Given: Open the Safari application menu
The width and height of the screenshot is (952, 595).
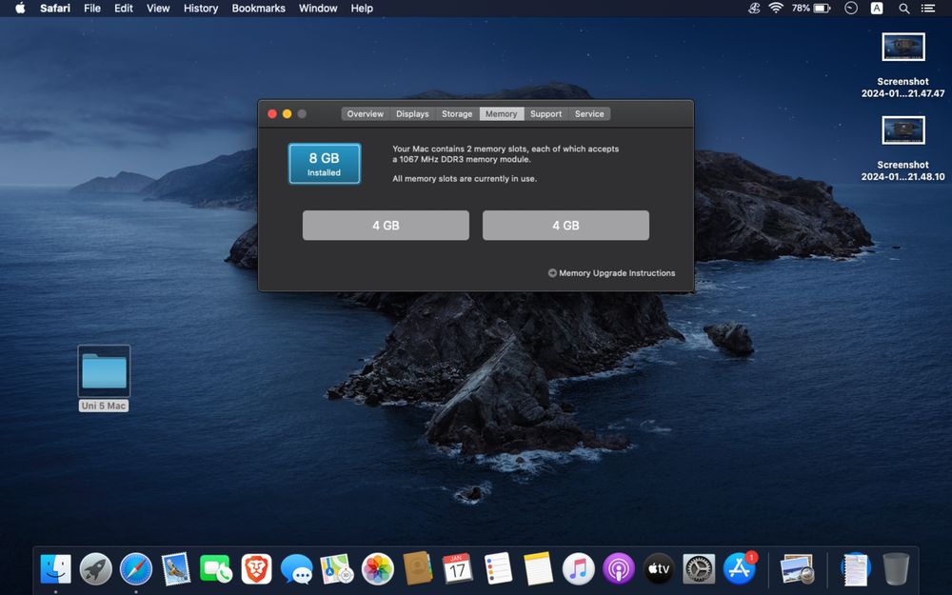Looking at the screenshot, I should pyautogui.click(x=55, y=9).
